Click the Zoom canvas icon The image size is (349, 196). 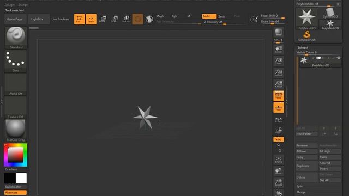click(279, 61)
